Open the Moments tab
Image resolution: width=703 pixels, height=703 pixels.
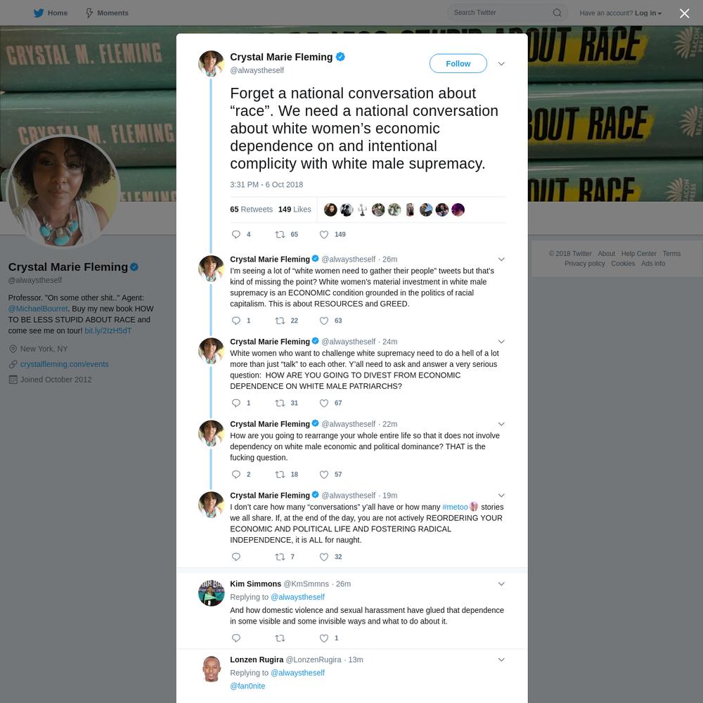107,13
